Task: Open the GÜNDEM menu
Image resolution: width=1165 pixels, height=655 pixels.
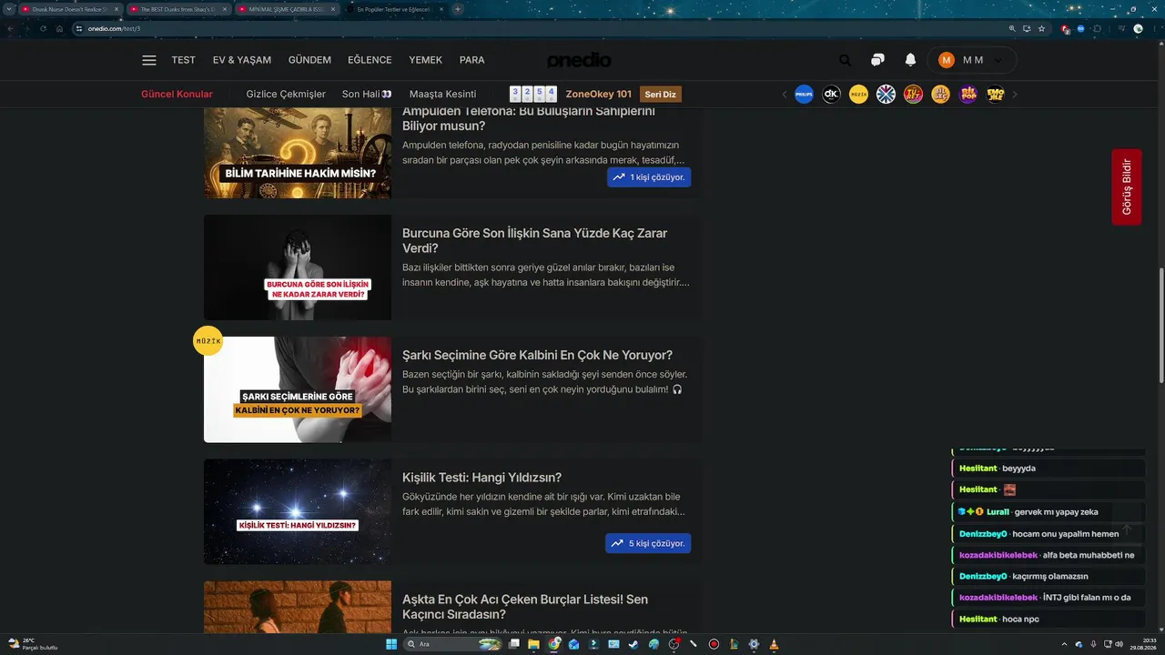Action: point(309,60)
